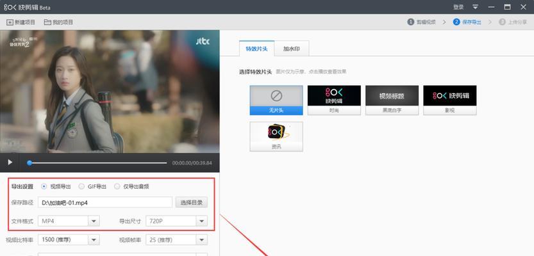The width and height of the screenshot is (534, 256).
Task: Click the 00:00.00/00:39.84 time readout
Action: pos(192,163)
